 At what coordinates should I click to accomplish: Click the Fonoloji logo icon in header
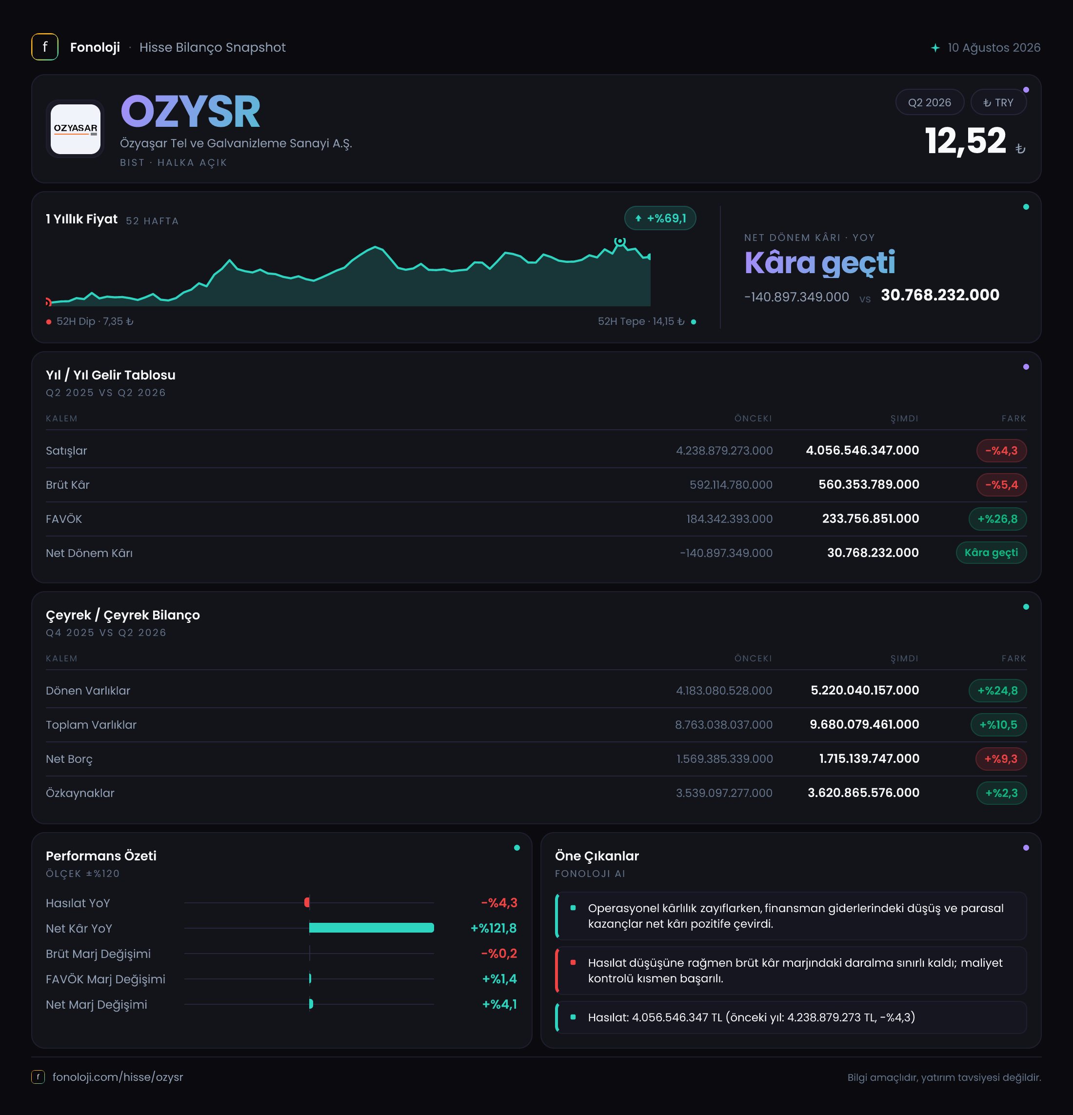point(44,47)
